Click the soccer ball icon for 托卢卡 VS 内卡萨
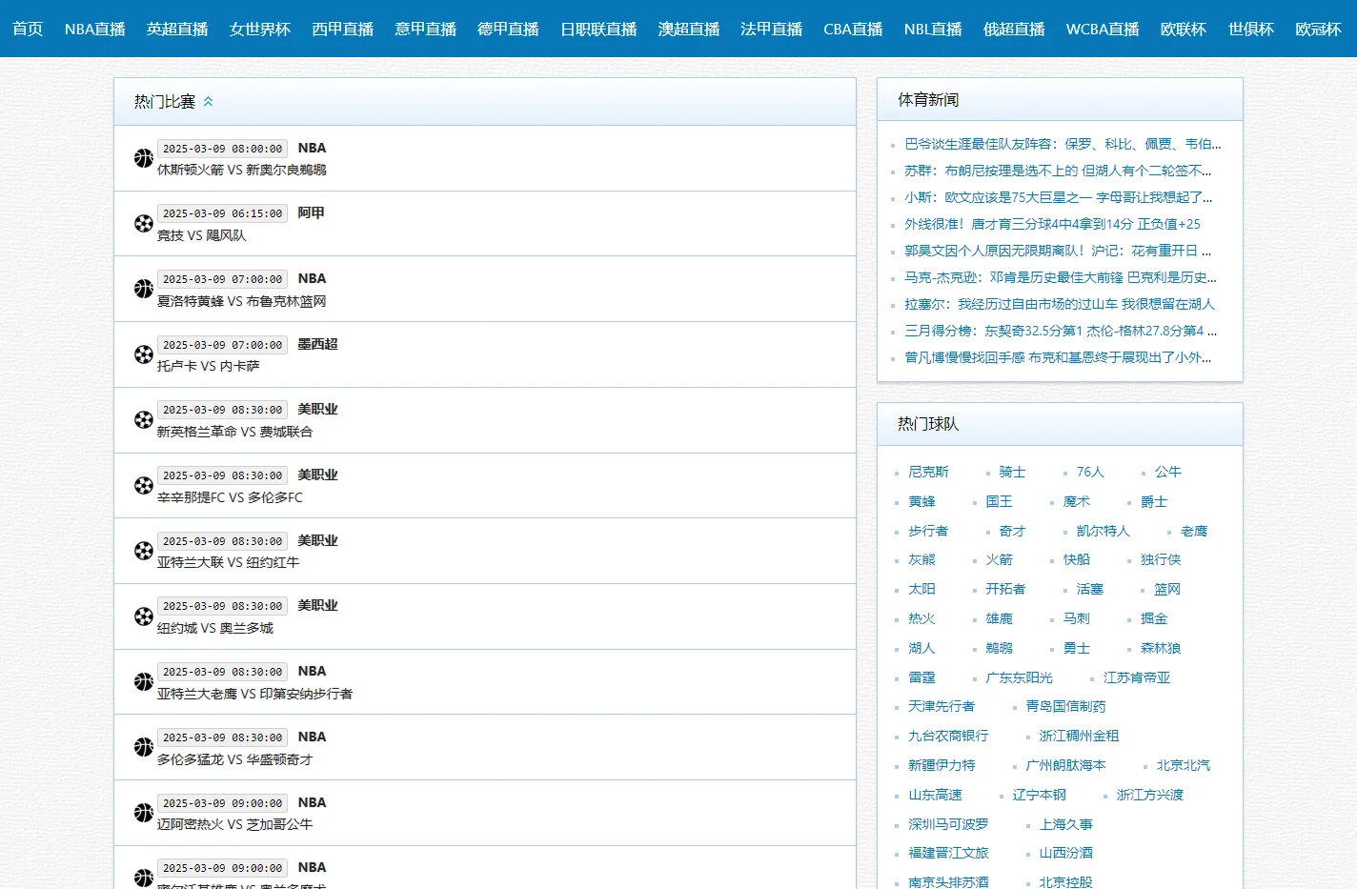This screenshot has height=889, width=1357. pos(144,354)
